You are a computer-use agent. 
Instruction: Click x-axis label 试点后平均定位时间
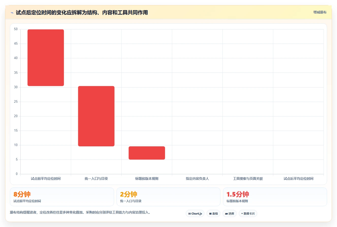(x=298, y=179)
